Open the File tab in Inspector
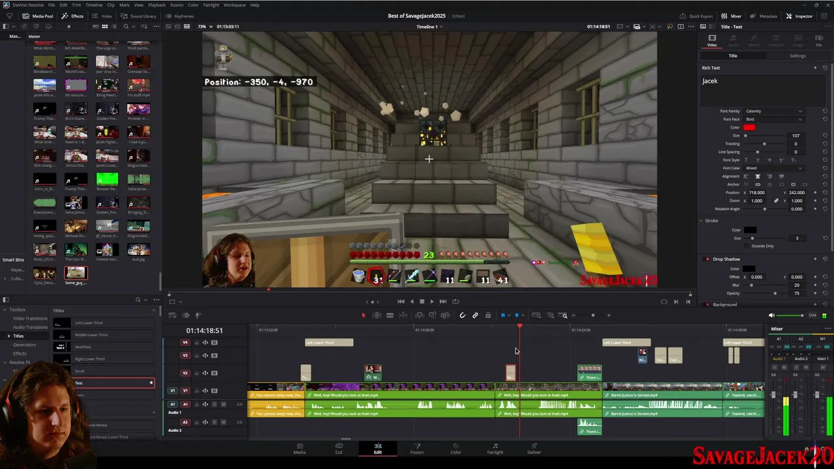Viewport: 834px width, 469px height. coord(819,41)
